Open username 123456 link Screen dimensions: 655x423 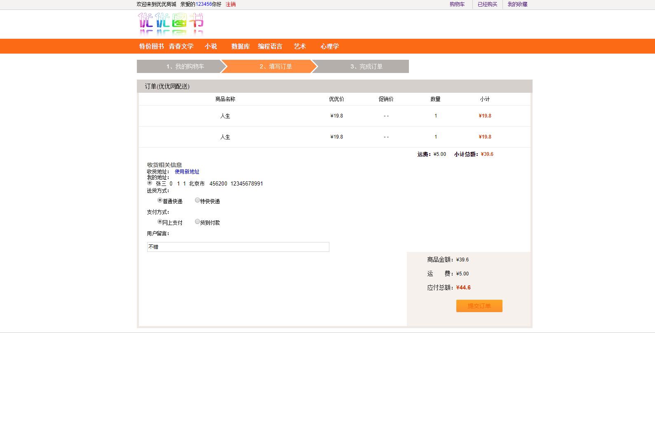click(204, 5)
